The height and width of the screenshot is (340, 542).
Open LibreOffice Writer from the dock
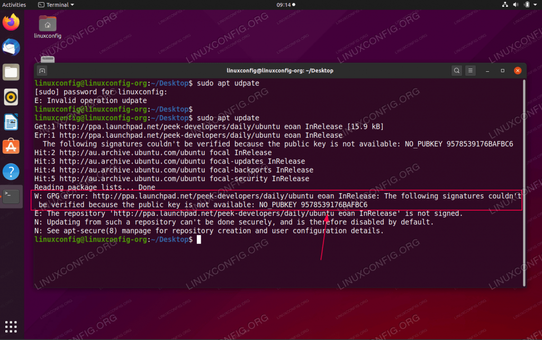(x=11, y=122)
